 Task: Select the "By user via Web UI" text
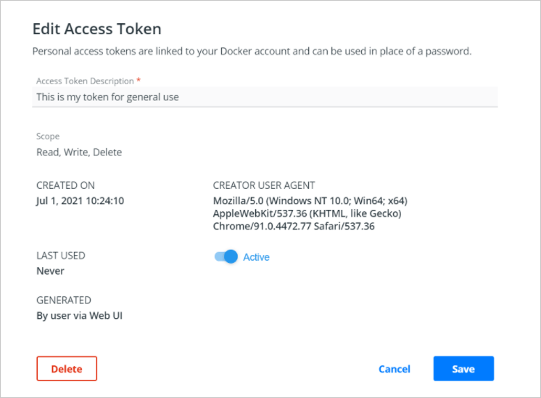79,315
